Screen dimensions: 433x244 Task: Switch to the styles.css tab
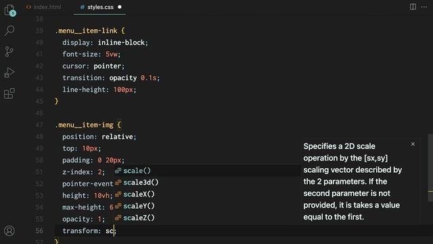pos(100,7)
